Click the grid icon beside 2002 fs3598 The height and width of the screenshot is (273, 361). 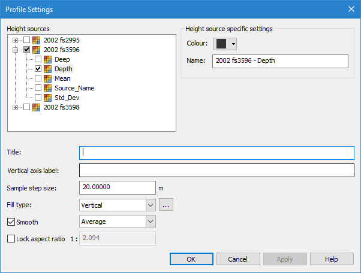[37, 107]
